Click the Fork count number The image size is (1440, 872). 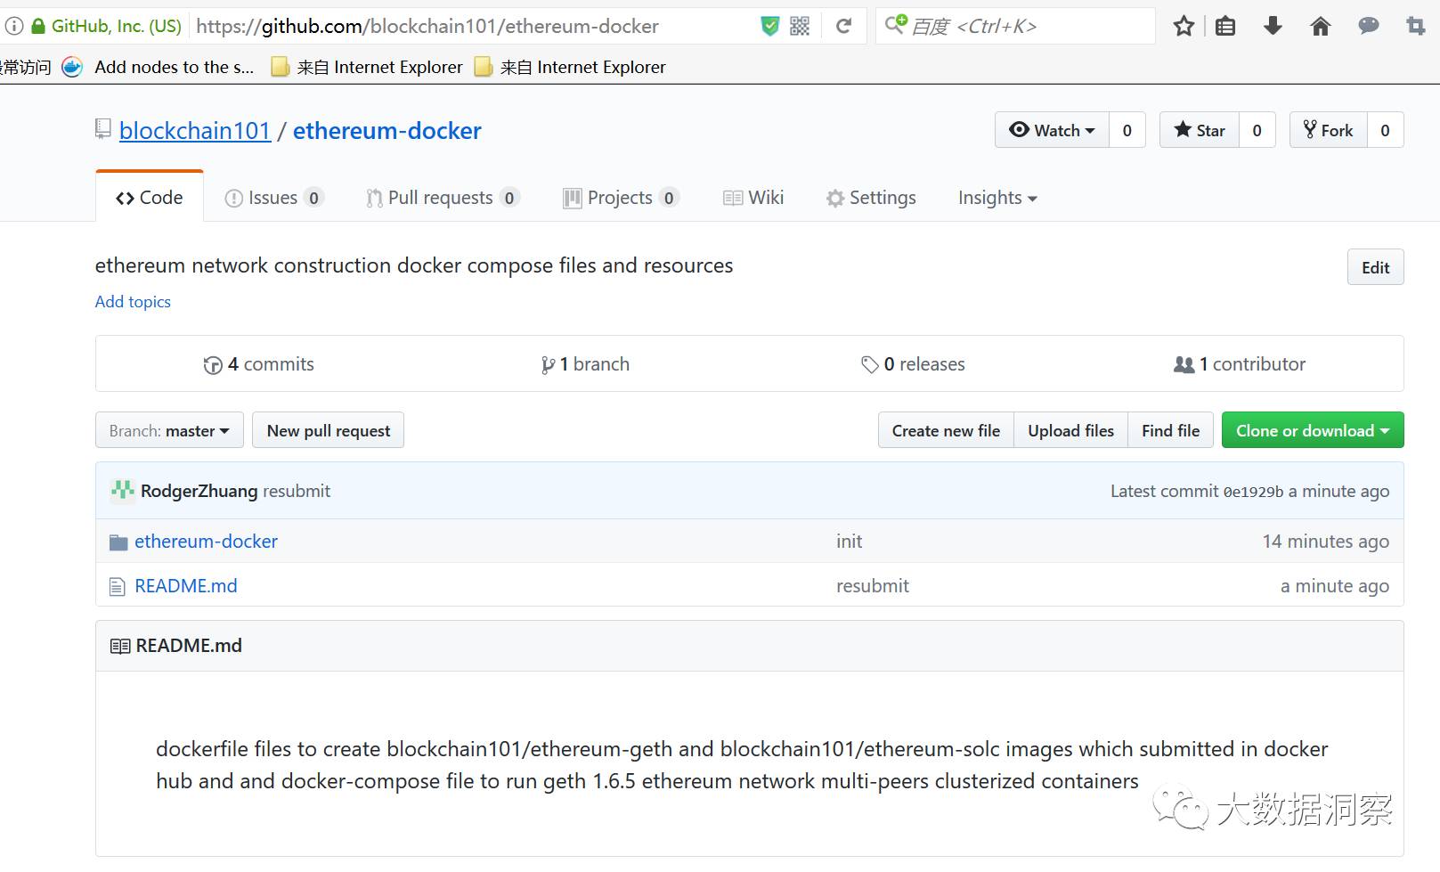[x=1386, y=130]
